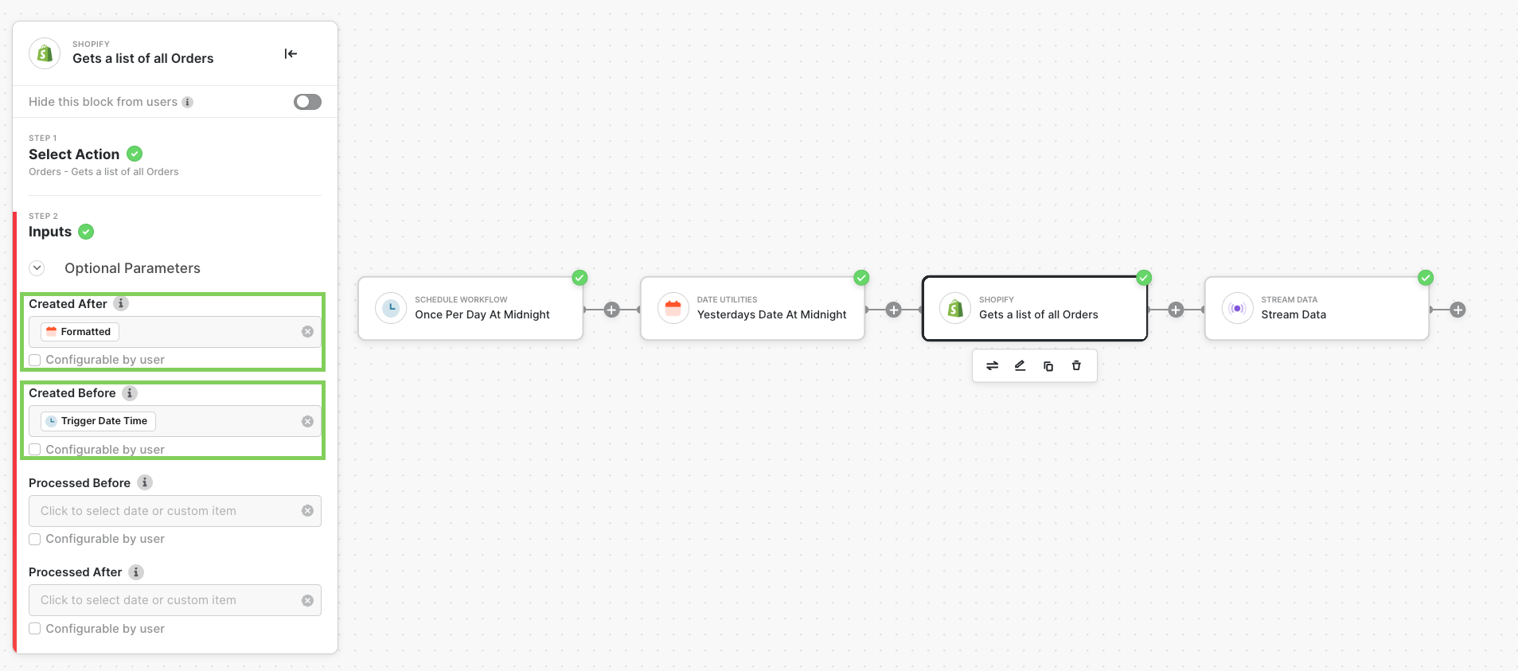
Task: Click info icon next to Created After
Action: tap(121, 303)
